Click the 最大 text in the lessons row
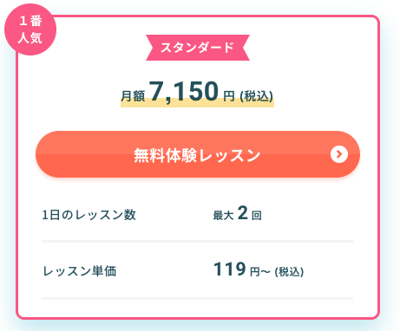Image resolution: width=400 pixels, height=331 pixels. tap(223, 216)
